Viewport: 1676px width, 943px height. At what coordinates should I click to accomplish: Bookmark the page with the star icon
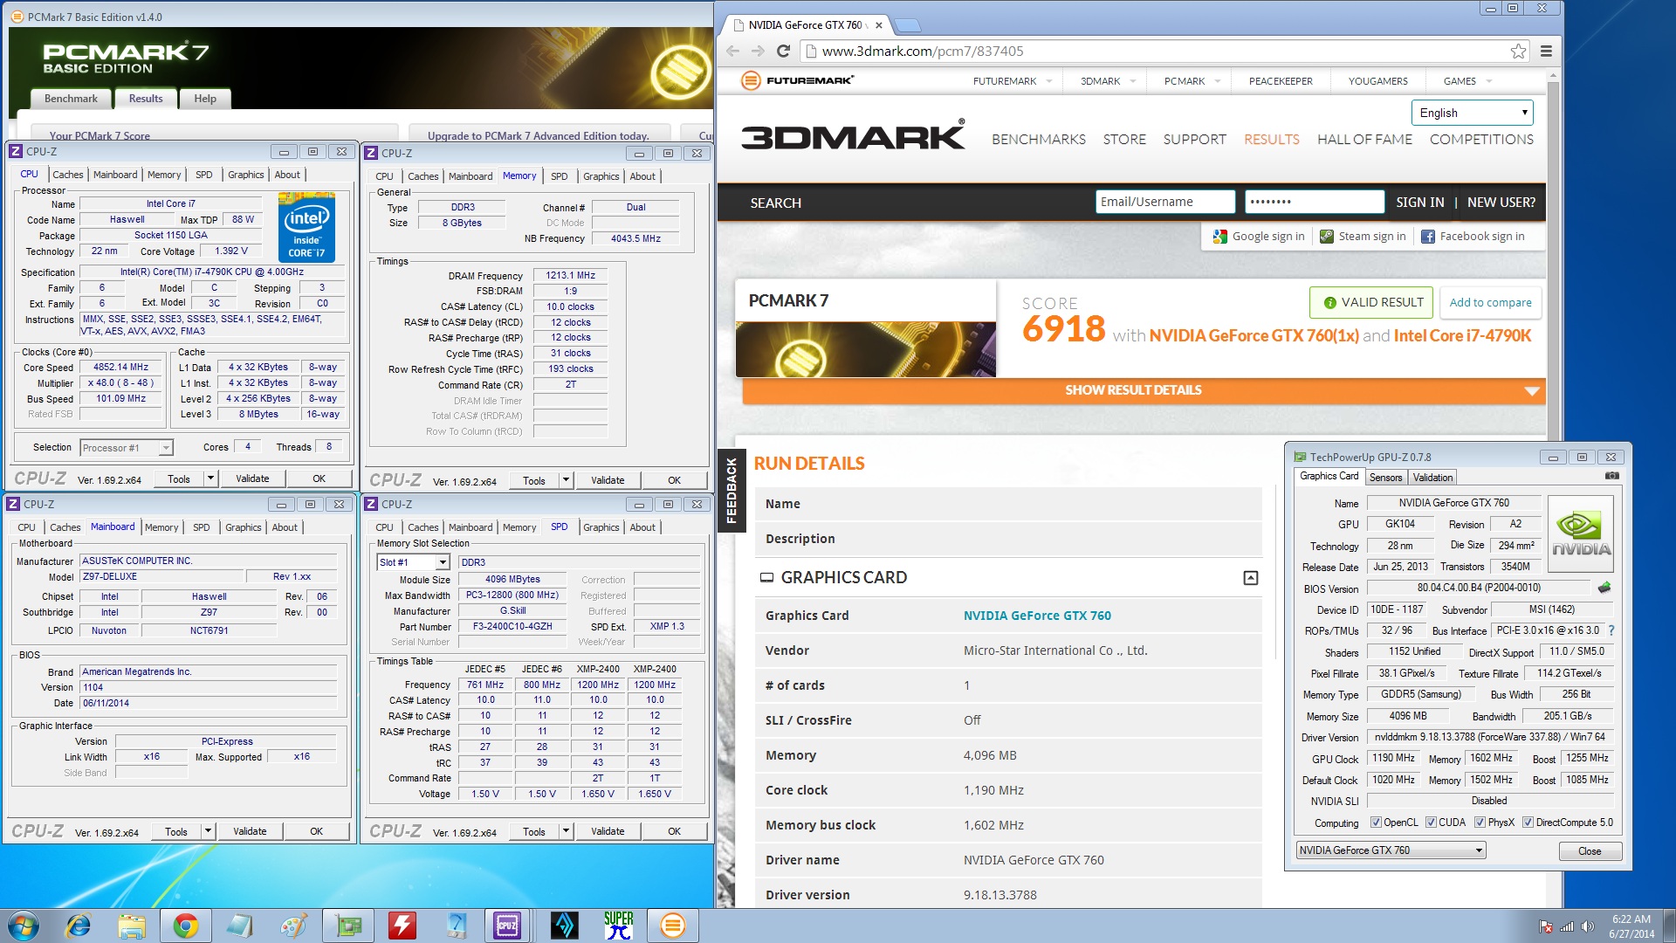(1519, 51)
